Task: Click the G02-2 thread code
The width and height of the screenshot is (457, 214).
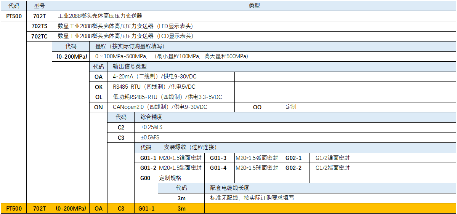Action: (x=293, y=168)
